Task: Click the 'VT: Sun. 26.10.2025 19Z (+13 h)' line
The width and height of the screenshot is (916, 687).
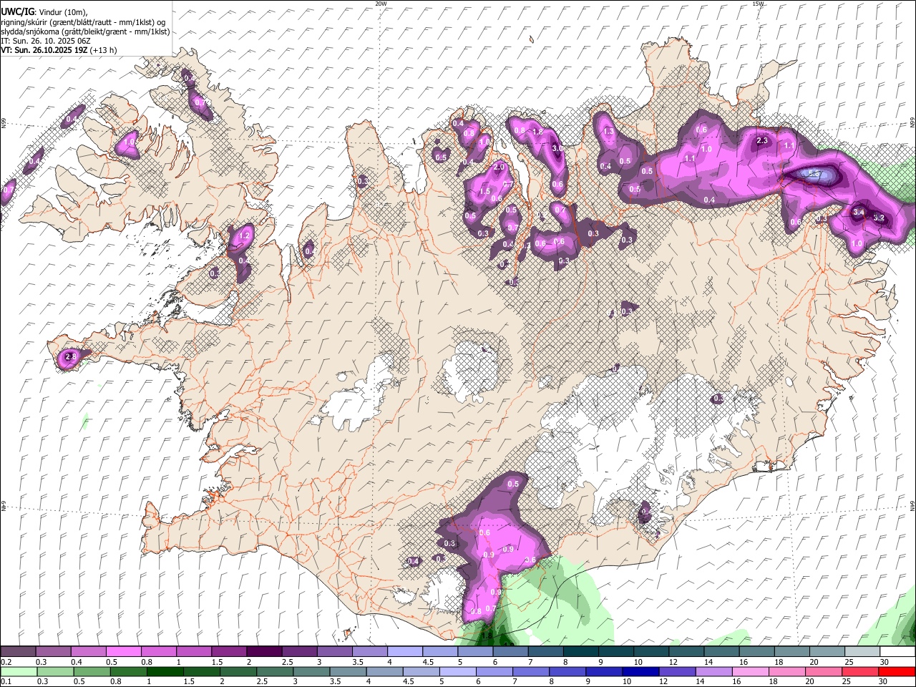Action: point(59,50)
